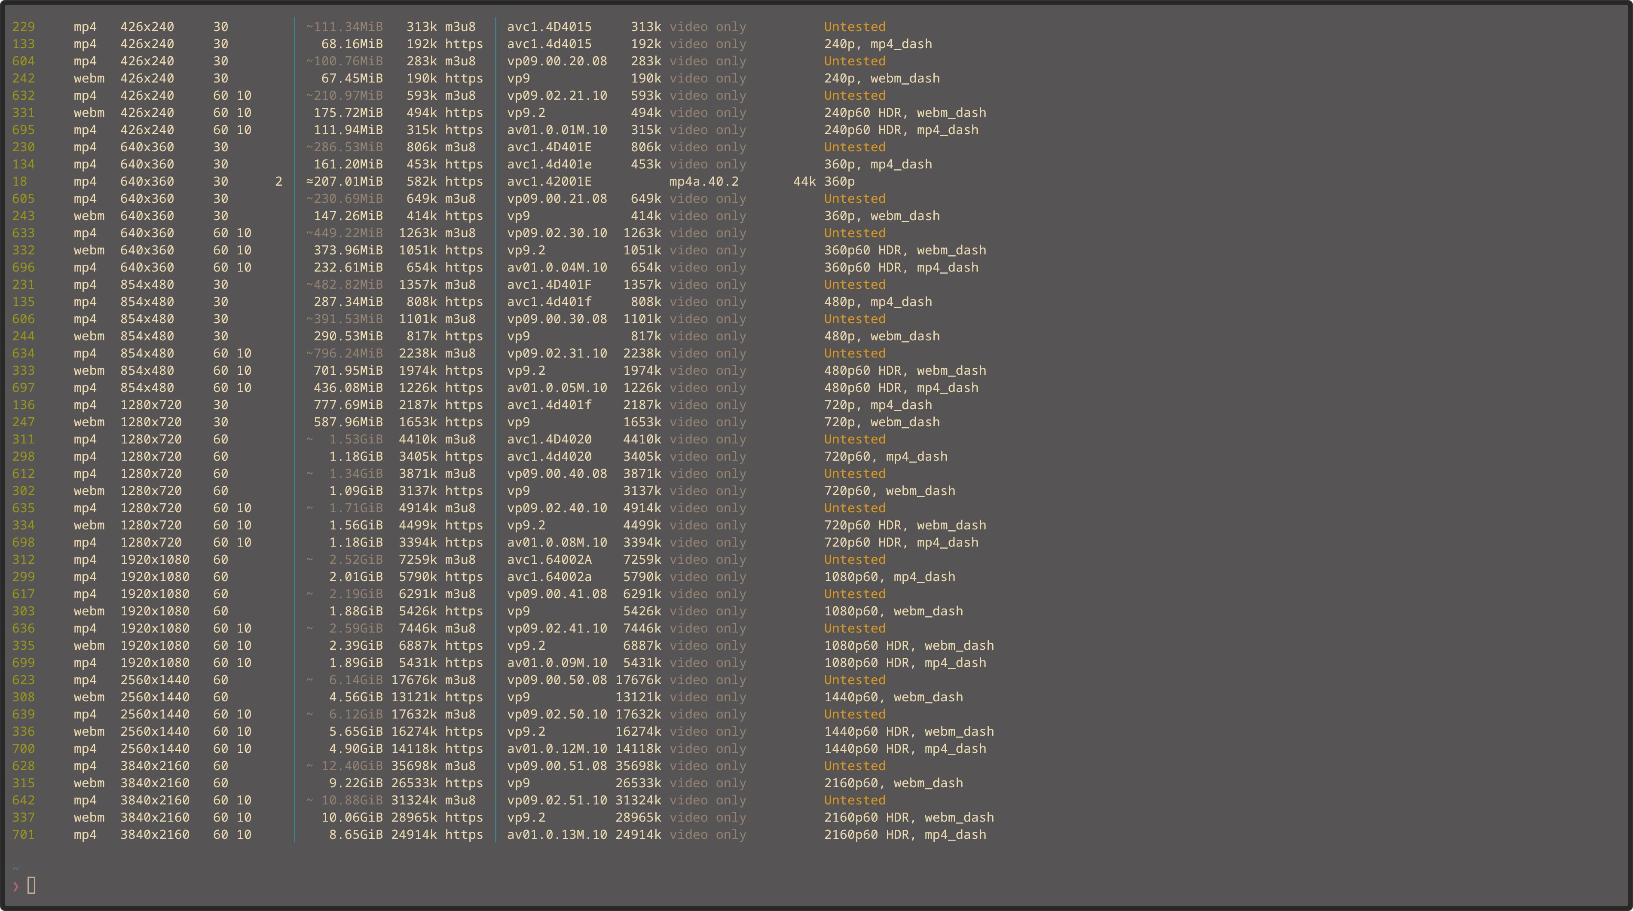The height and width of the screenshot is (911, 1633).
Task: Click the 44k audio bitrate value
Action: (804, 181)
